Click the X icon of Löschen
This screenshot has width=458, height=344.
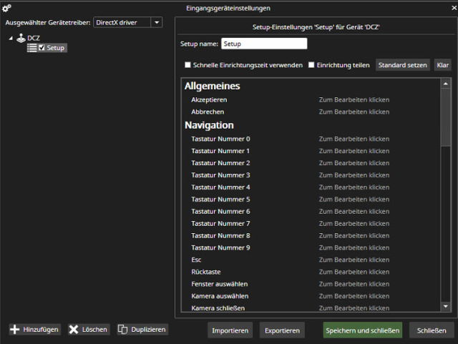(74, 330)
